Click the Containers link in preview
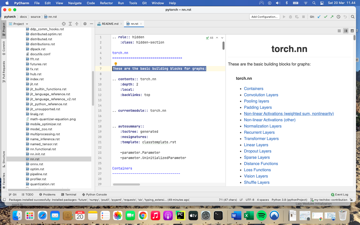The height and width of the screenshot is (225, 360). 253,89
